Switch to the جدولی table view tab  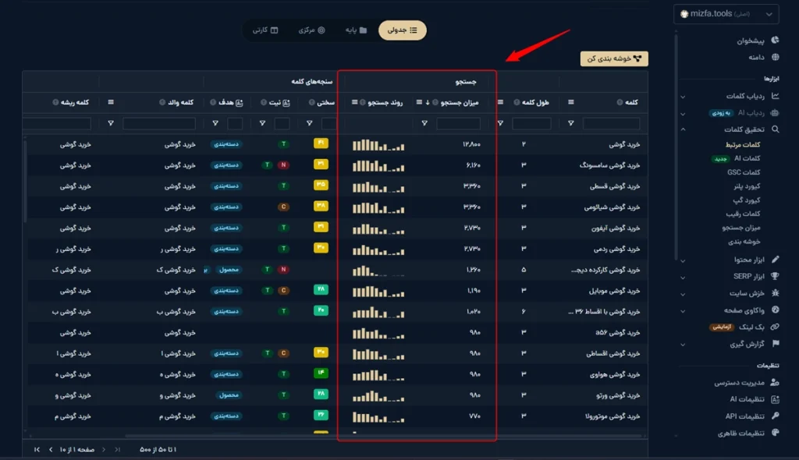point(402,30)
